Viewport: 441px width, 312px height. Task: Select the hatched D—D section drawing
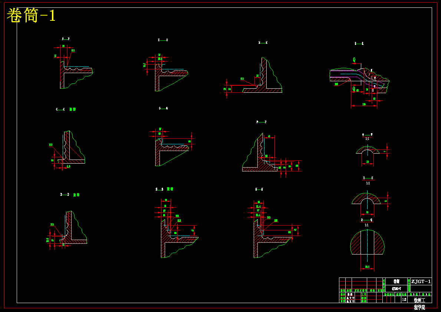point(74,227)
